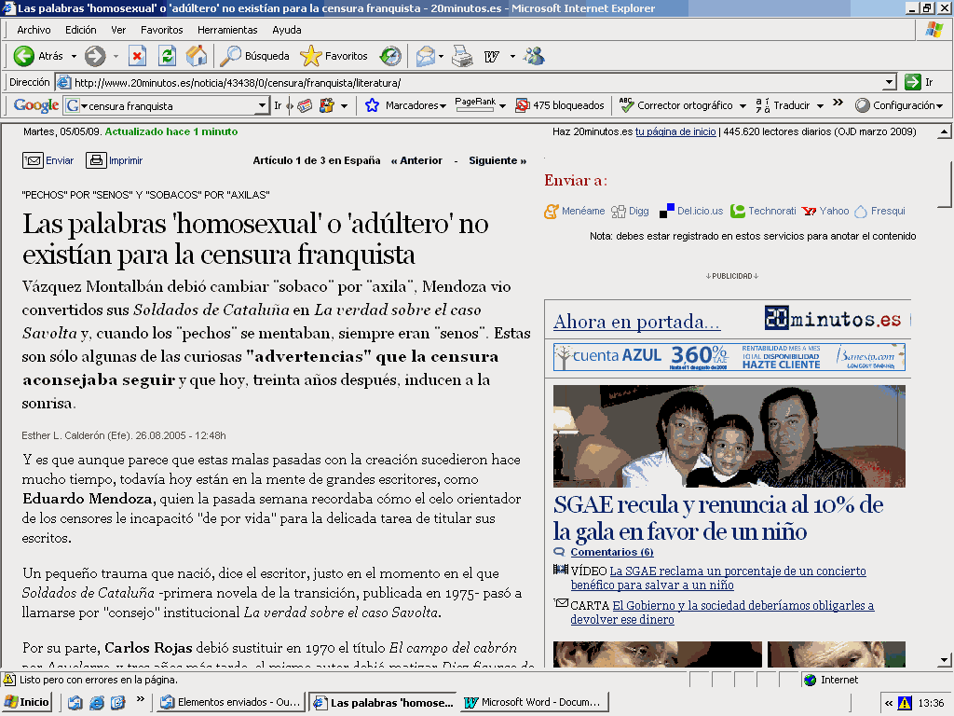Open the Ayuda menu
This screenshot has height=716, width=954.
[x=287, y=30]
